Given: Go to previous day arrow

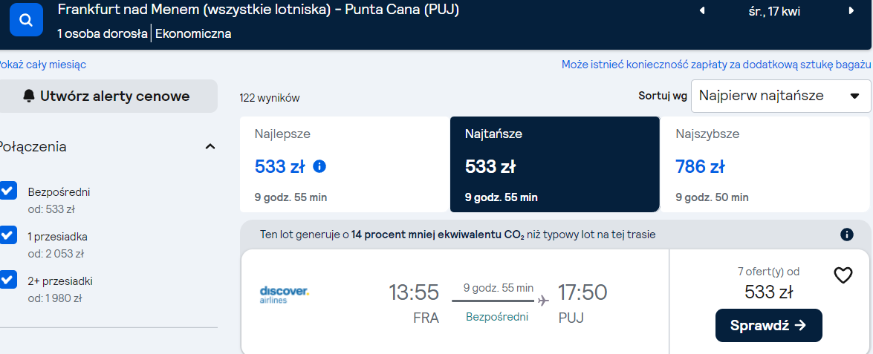Looking at the screenshot, I should (702, 10).
